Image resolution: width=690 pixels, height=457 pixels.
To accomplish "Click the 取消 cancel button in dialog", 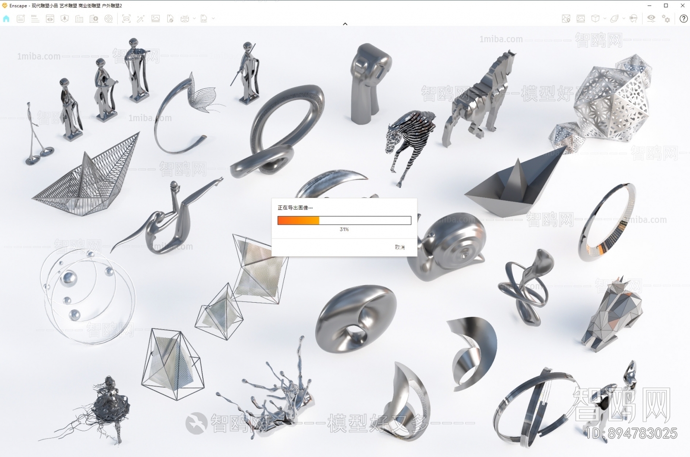I will tap(400, 247).
